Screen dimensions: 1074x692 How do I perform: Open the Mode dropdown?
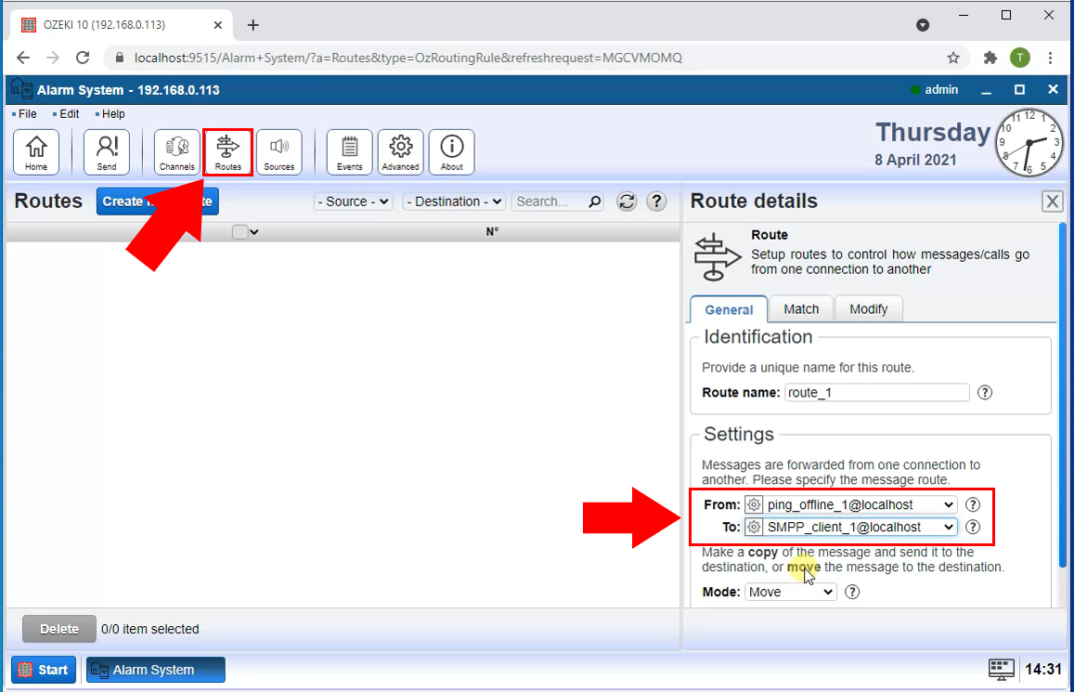[x=791, y=592]
